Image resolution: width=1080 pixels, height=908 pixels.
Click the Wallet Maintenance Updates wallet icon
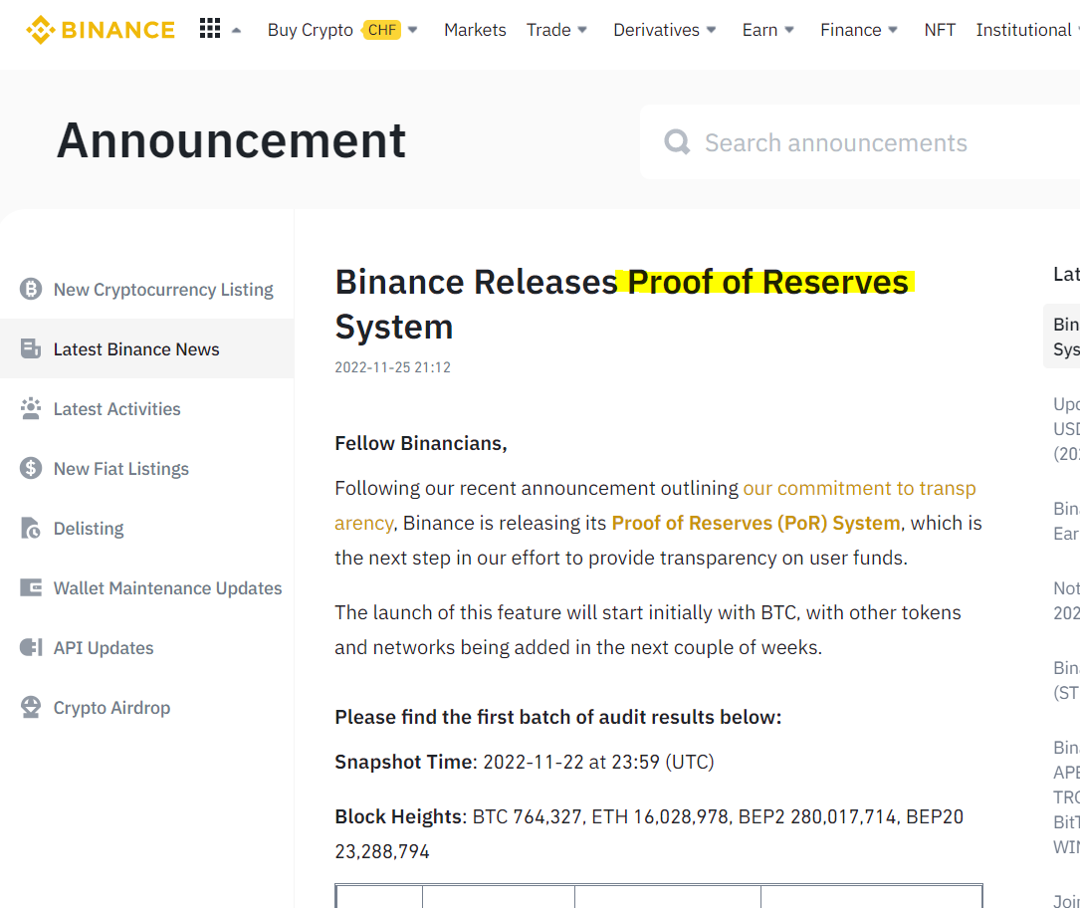(x=30, y=587)
